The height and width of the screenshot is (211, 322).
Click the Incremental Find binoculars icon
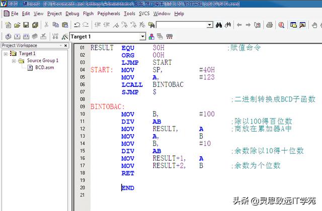tap(228, 25)
